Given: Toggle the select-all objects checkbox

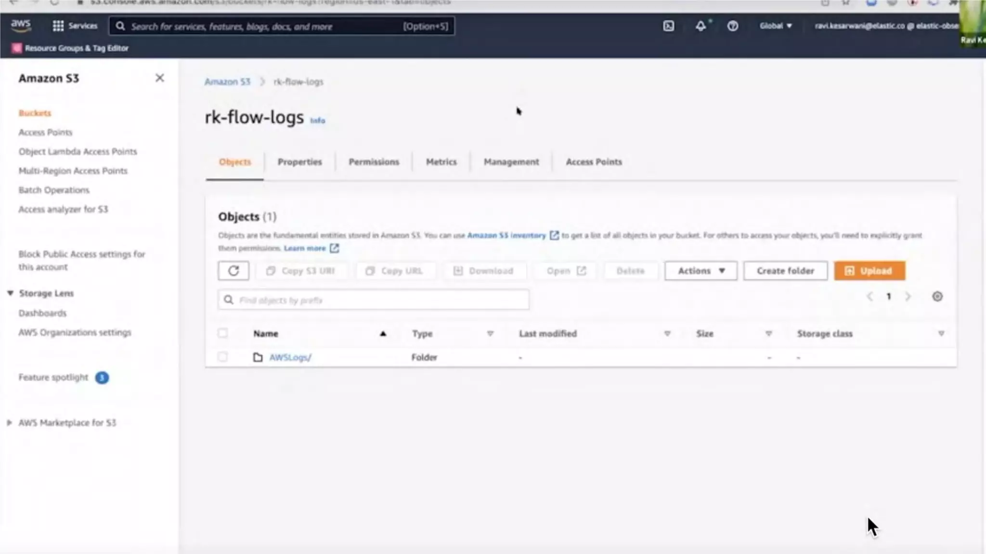Looking at the screenshot, I should 222,333.
